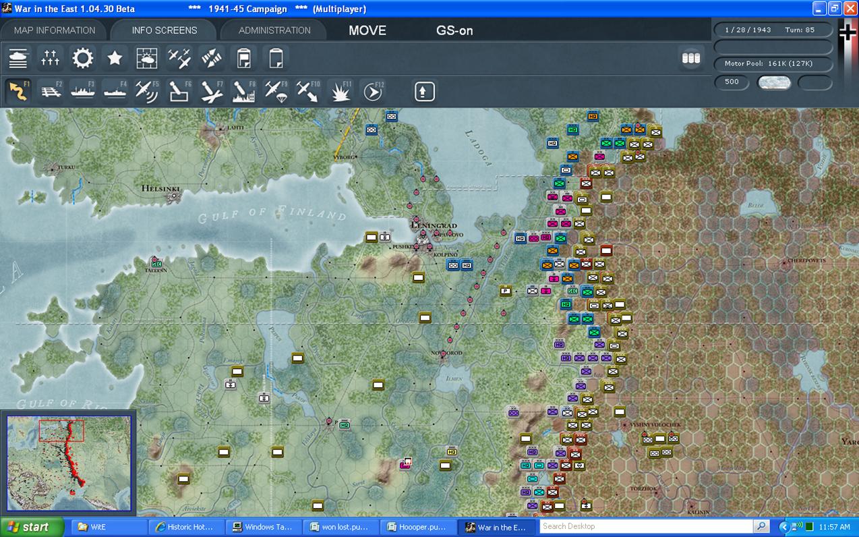Select the SEC unit at Tallinn
This screenshot has height=537, width=859.
(156, 264)
